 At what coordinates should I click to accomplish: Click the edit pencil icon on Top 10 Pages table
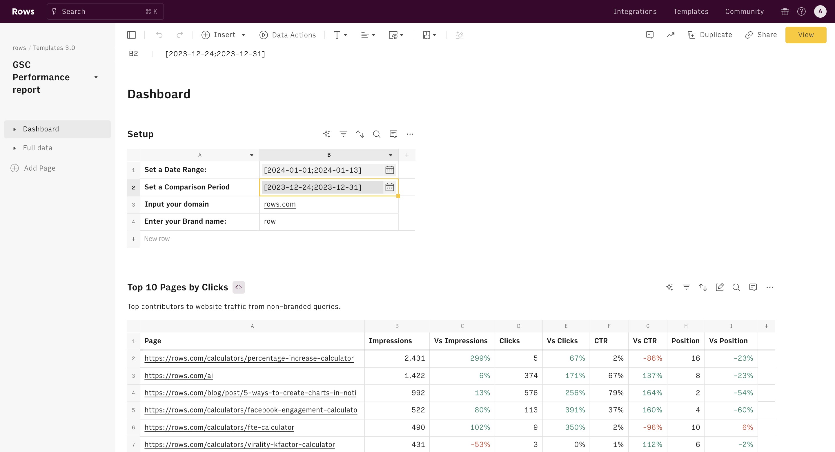point(719,287)
